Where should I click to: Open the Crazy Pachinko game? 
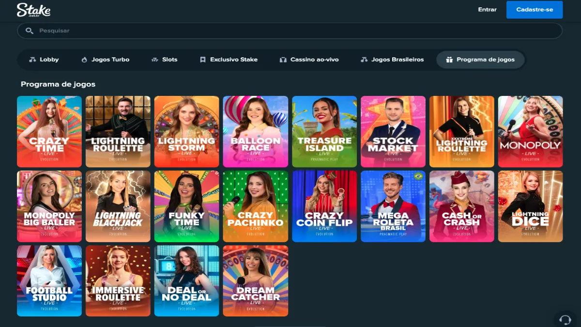(x=256, y=206)
